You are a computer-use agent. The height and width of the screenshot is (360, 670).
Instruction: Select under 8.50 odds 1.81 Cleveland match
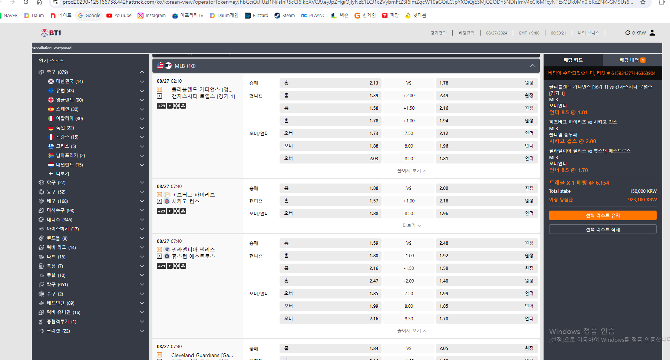click(486, 159)
